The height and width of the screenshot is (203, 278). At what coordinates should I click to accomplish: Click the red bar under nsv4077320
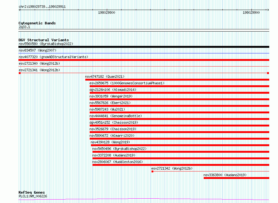[x=144, y=60]
